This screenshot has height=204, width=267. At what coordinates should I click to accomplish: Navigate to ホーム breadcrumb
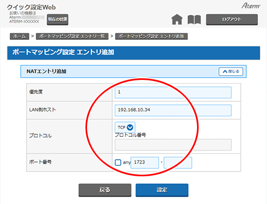pyautogui.click(x=19, y=36)
